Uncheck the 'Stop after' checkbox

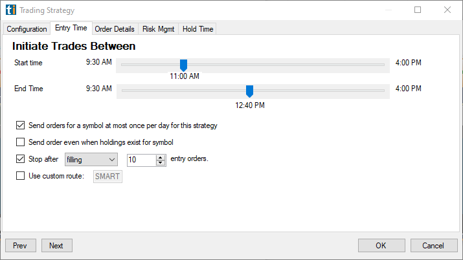(x=21, y=159)
